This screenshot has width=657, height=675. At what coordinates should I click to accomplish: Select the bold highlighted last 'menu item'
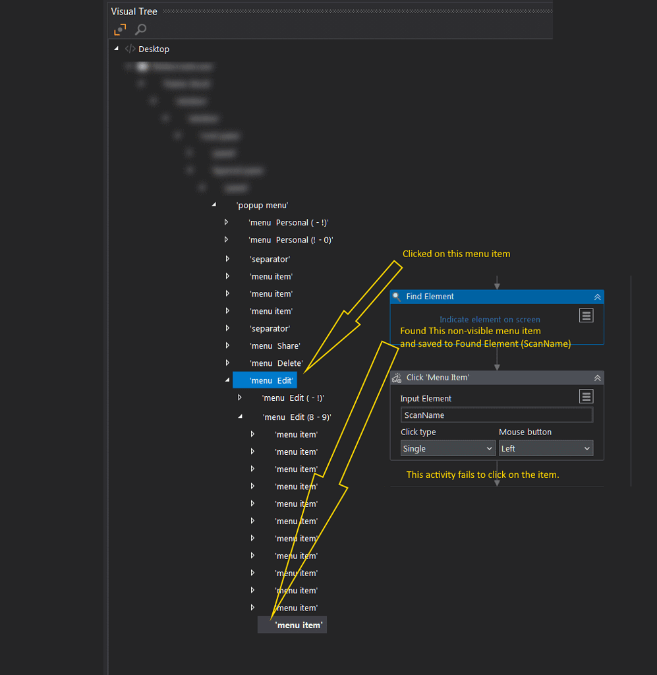299,625
